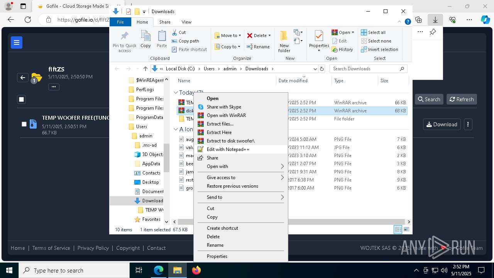
Task: Open browser downloads icon
Action: (435, 20)
